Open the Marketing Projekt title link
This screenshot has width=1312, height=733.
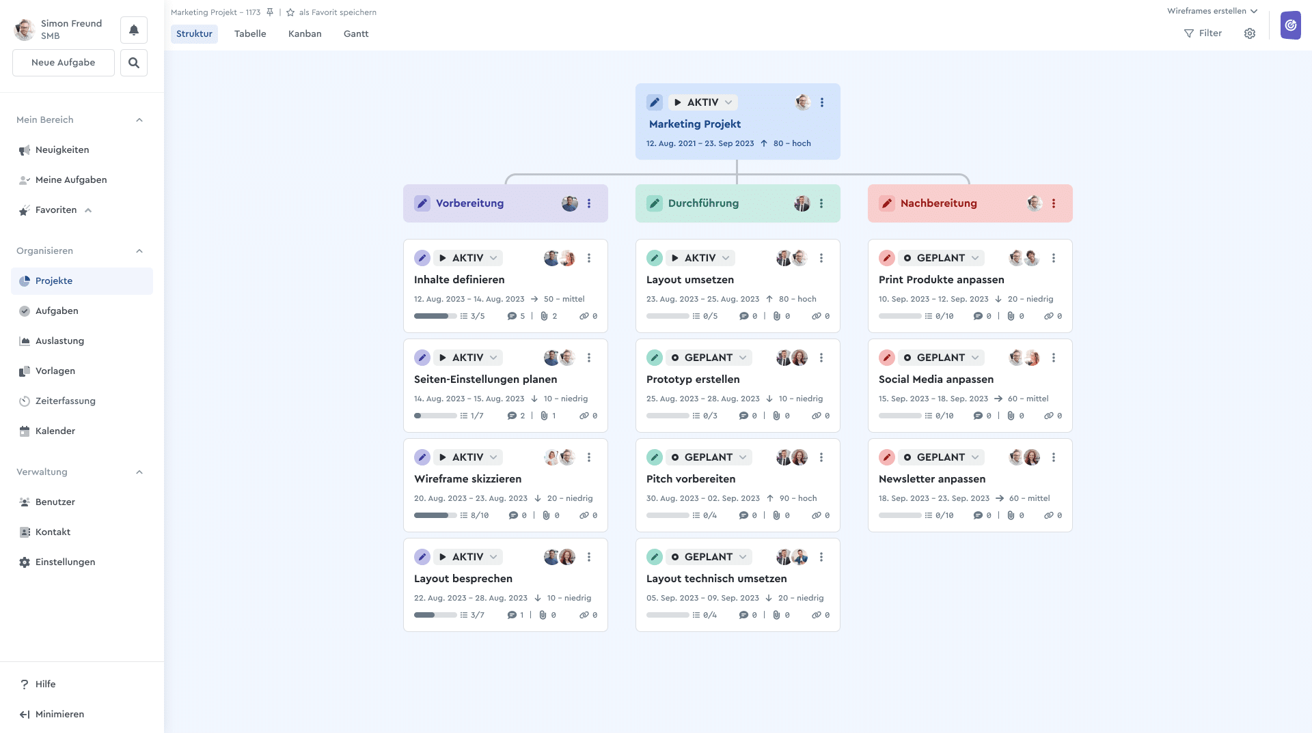(695, 124)
